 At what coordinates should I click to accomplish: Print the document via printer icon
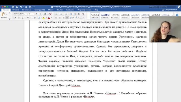tap(30, 7)
